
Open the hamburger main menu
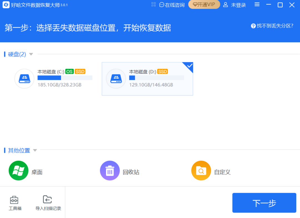click(257, 5)
